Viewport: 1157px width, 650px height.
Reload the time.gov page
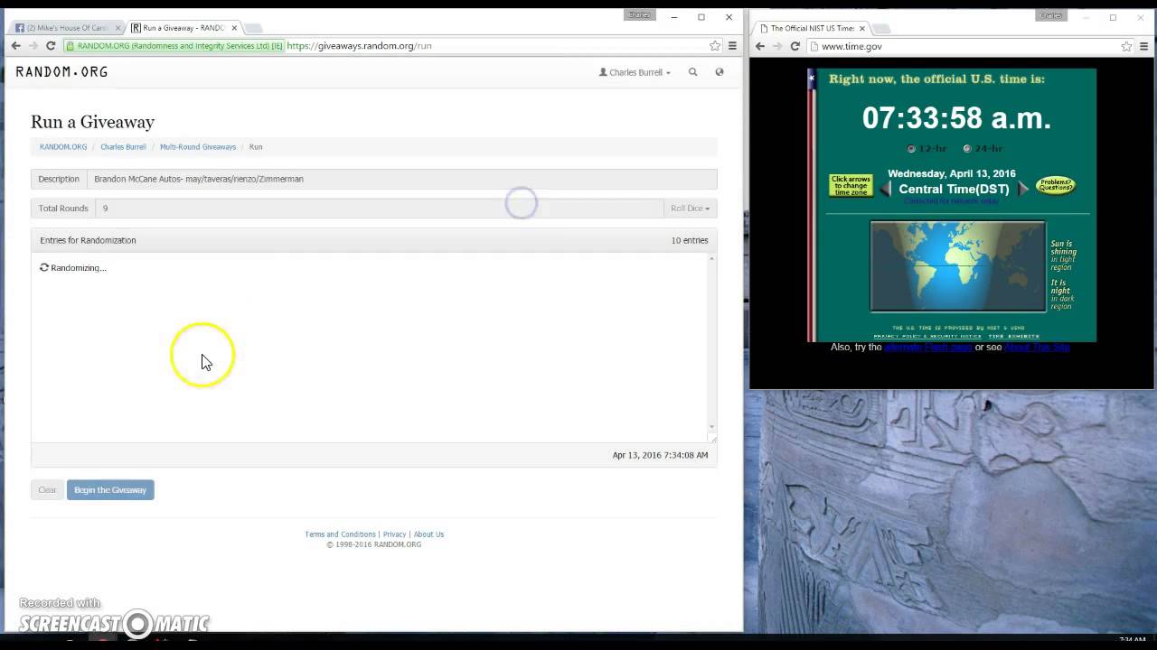(795, 46)
